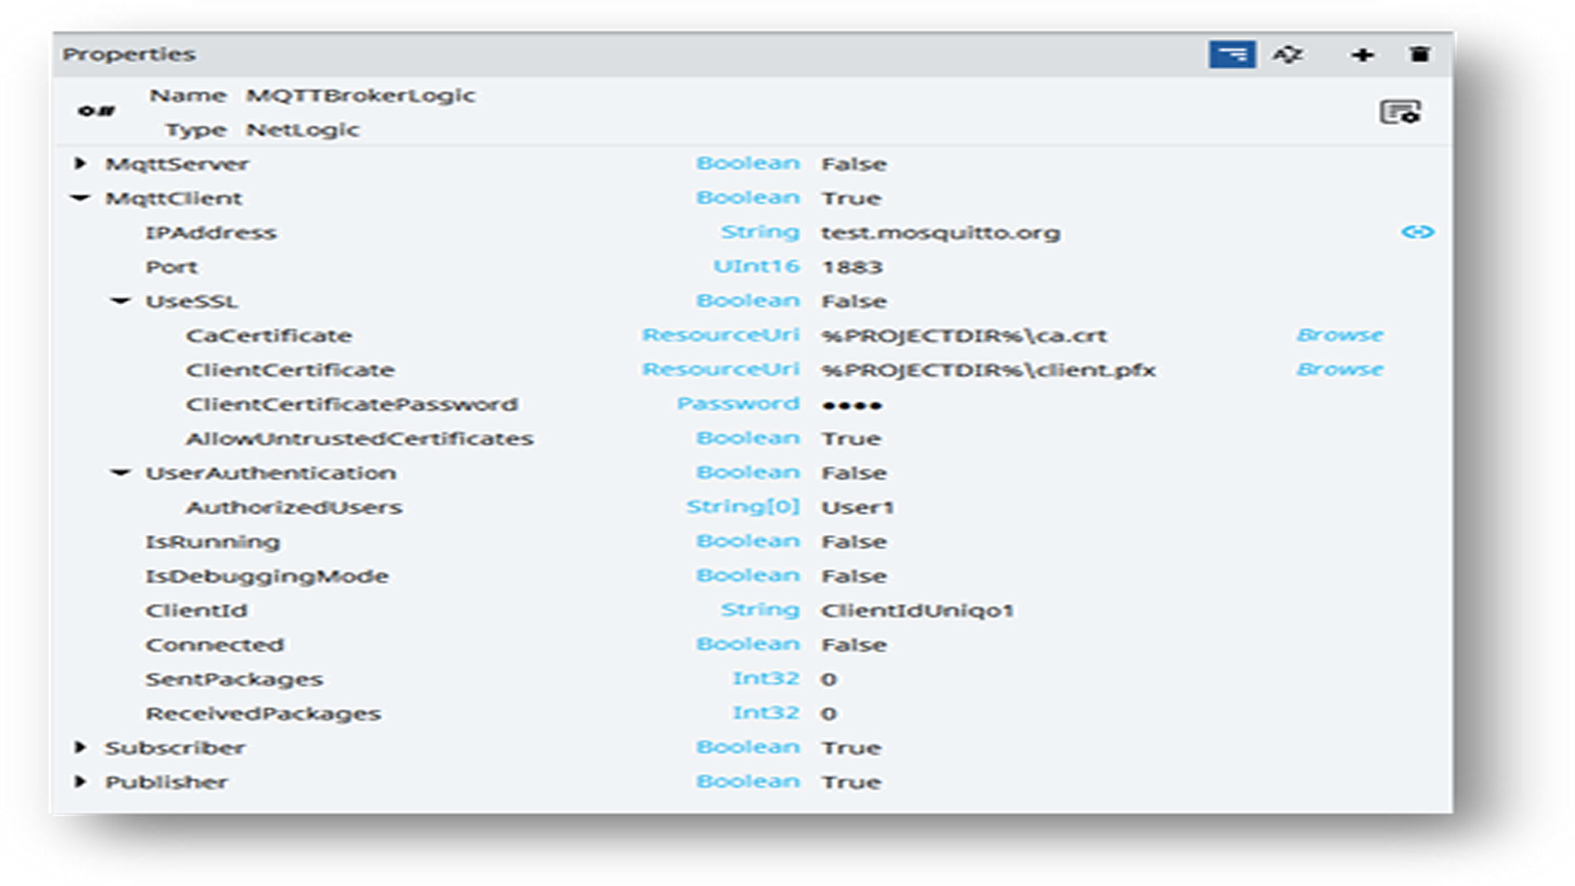Toggle Publisher value True
The height and width of the screenshot is (886, 1575).
[x=851, y=782]
